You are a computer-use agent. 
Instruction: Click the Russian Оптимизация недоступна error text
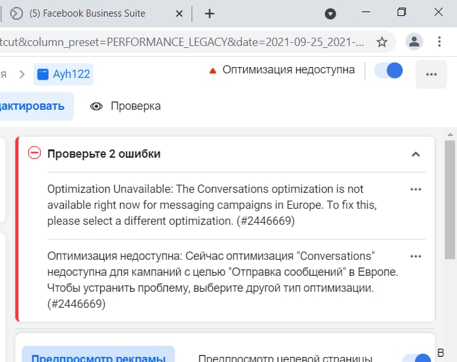tap(223, 280)
